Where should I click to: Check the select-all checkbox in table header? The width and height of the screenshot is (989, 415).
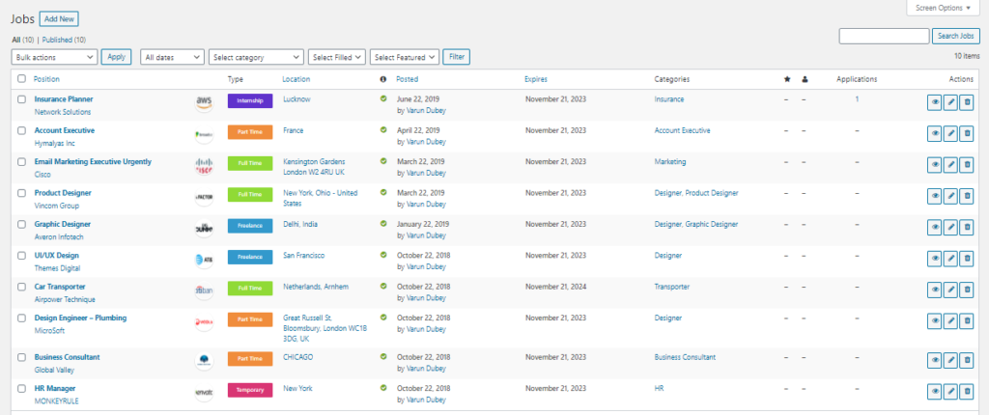22,79
